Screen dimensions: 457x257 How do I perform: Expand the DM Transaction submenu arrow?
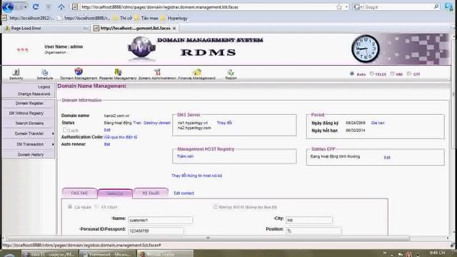[x=53, y=144]
